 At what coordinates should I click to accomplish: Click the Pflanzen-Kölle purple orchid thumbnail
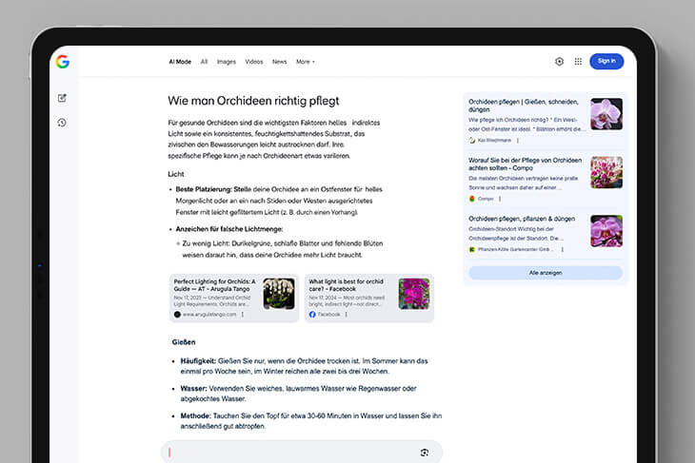coord(606,231)
